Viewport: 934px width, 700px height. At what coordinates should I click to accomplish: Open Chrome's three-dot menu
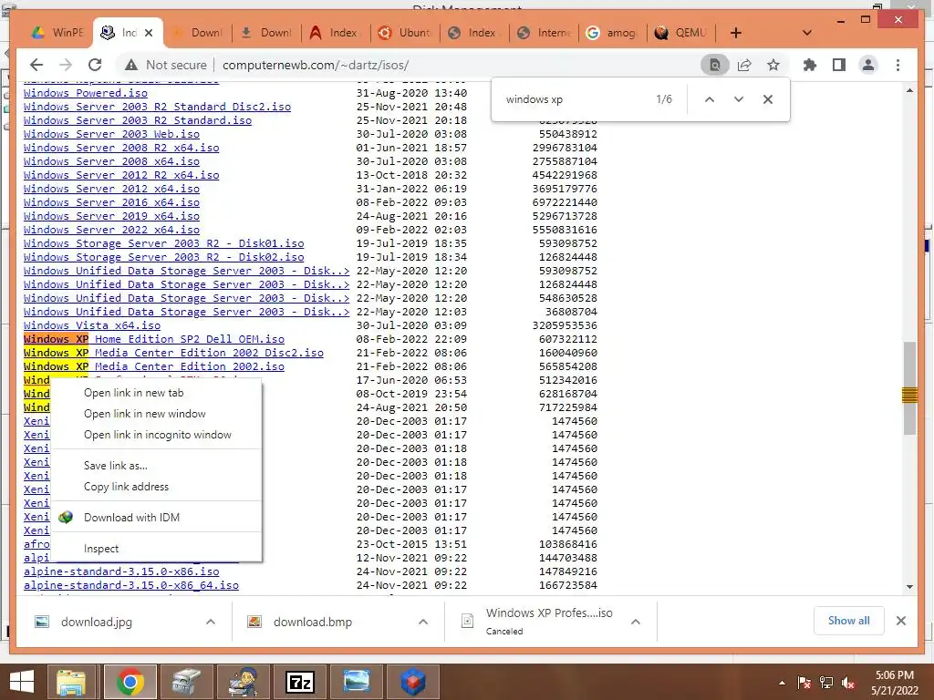898,65
